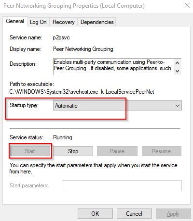Viewport: 193px width, 221px height.
Task: Open the Log On tab
Action: 38,22
